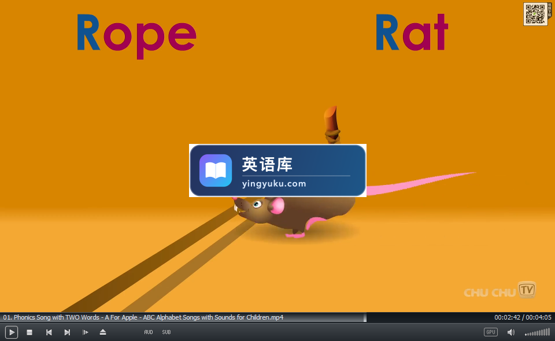Adjust the volume level bar
Screen dimensions: 555x341
click(x=537, y=332)
